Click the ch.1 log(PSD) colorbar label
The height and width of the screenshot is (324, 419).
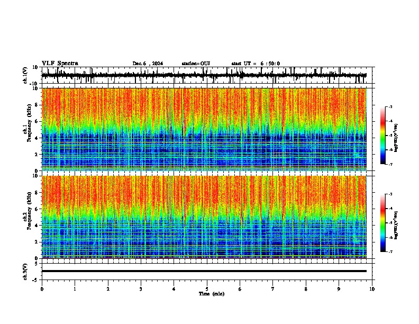pos(396,138)
